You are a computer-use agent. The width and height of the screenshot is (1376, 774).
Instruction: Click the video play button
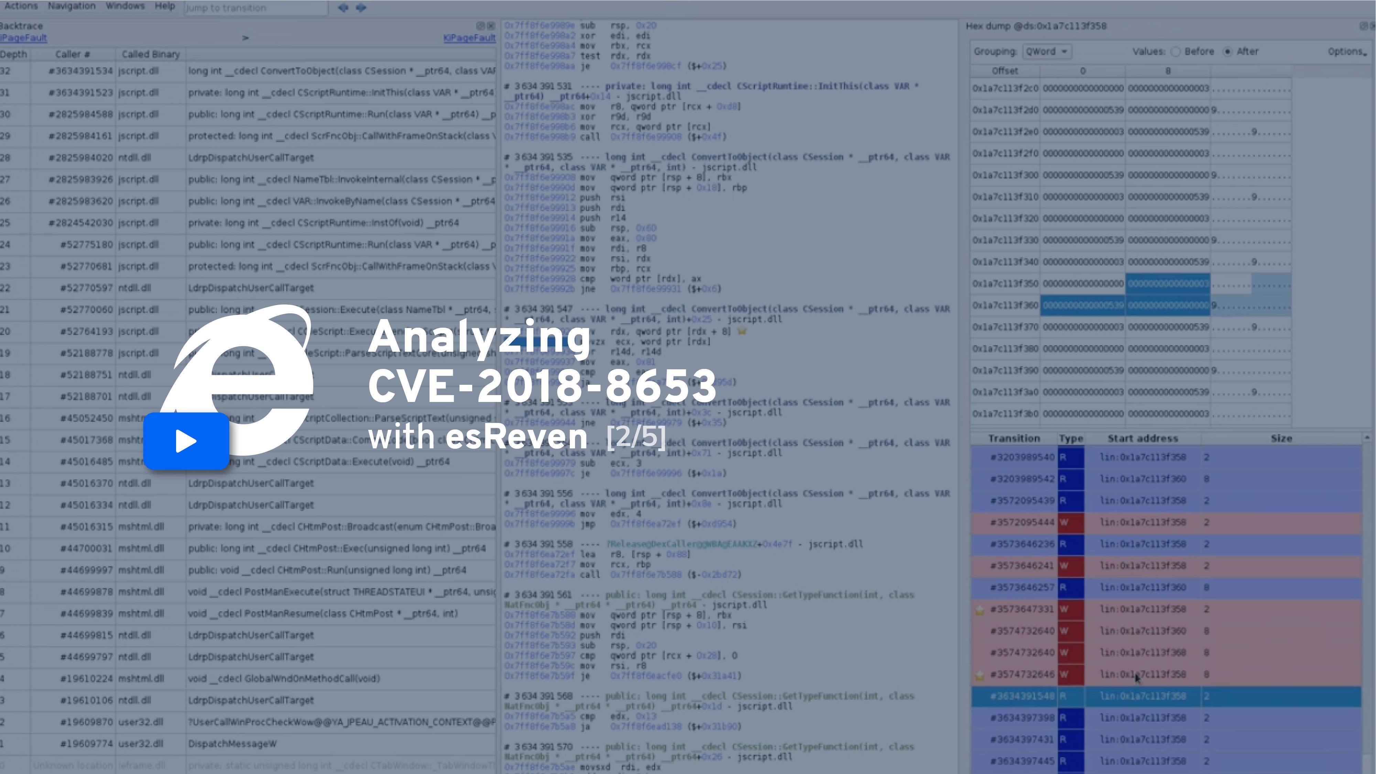click(x=186, y=441)
